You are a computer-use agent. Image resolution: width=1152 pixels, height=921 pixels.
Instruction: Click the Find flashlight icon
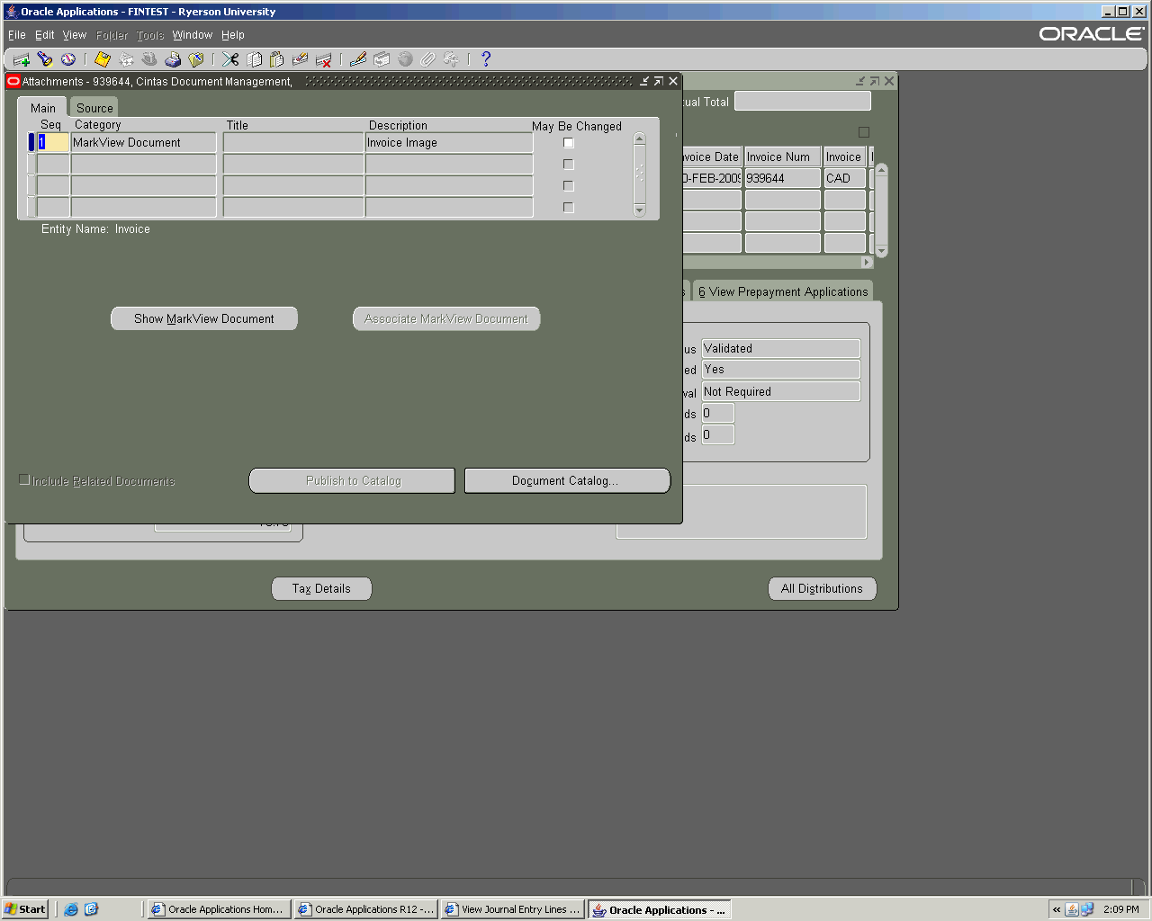click(45, 59)
